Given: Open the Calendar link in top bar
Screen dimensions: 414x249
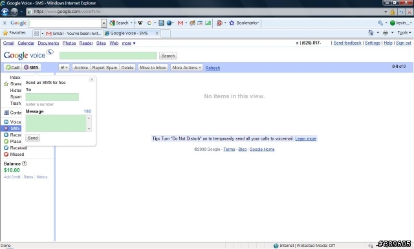Looking at the screenshot, I should pyautogui.click(x=26, y=43).
